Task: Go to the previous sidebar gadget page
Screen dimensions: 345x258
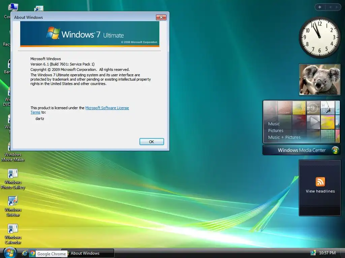Action: click(x=330, y=7)
